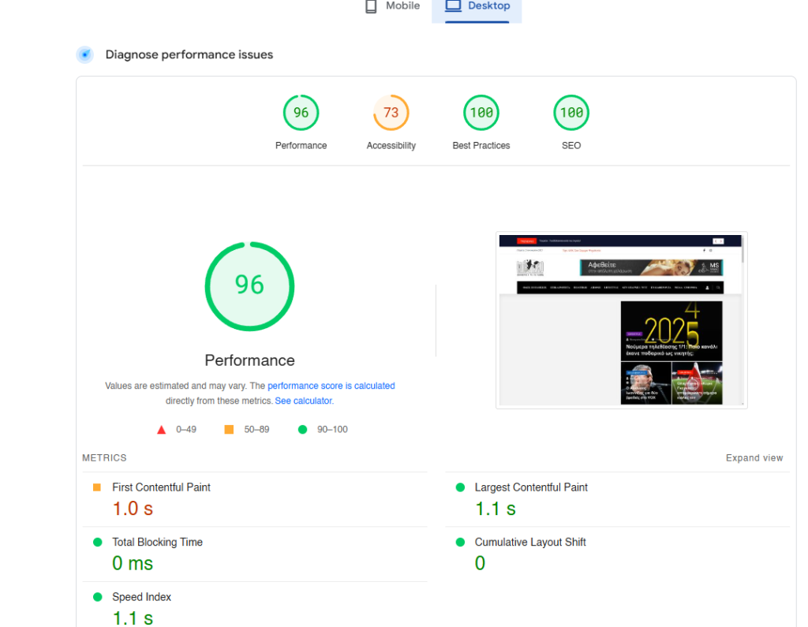Click the green dot beside Total Blocking Time
This screenshot has width=808, height=627.
[x=97, y=542]
